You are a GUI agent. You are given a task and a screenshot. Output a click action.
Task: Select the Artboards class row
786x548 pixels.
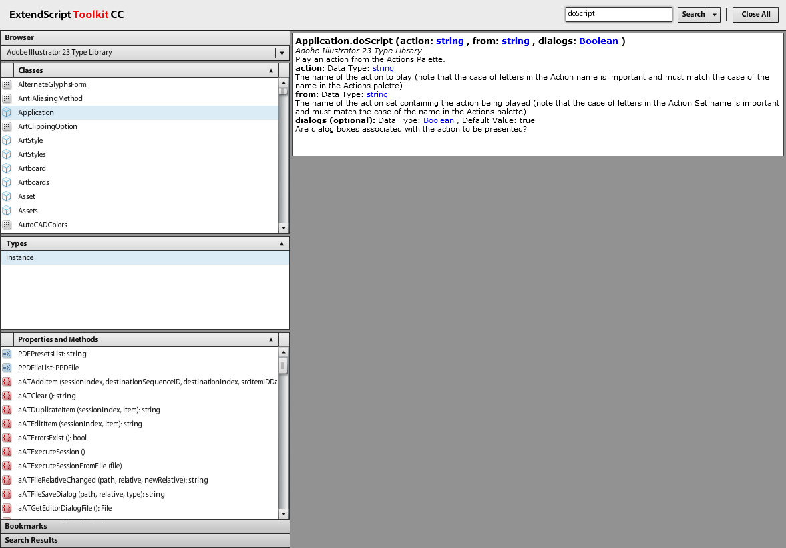pyautogui.click(x=140, y=182)
